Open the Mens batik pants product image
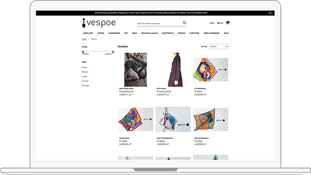This screenshot has width=311, height=175. click(135, 70)
